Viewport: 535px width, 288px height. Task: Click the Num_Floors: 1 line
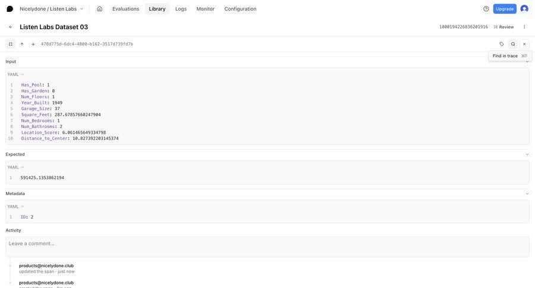pyautogui.click(x=38, y=97)
